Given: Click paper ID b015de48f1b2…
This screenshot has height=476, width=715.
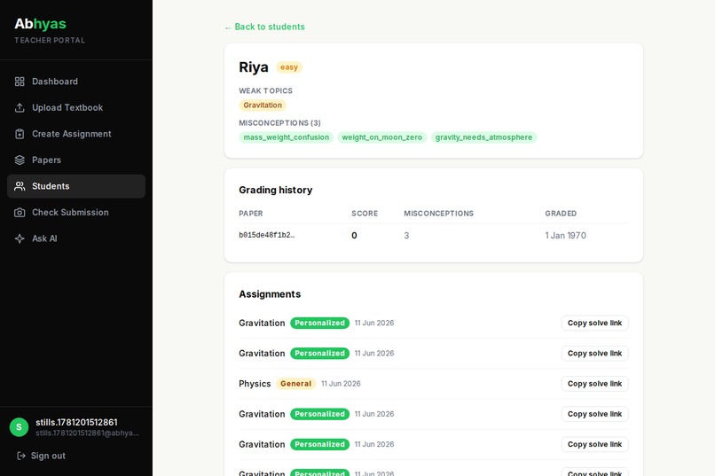Looking at the screenshot, I should 267,236.
